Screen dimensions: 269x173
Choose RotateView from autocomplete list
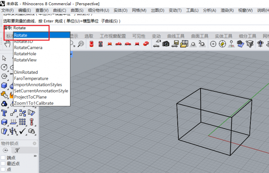[42, 60]
